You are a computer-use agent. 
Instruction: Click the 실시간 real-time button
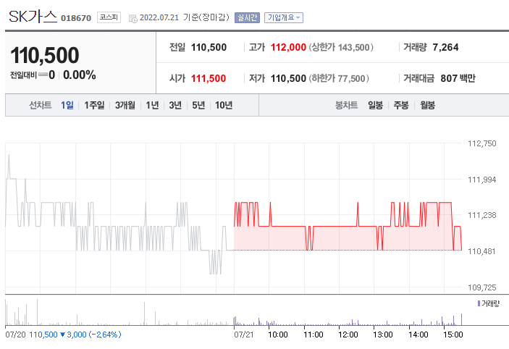[247, 17]
